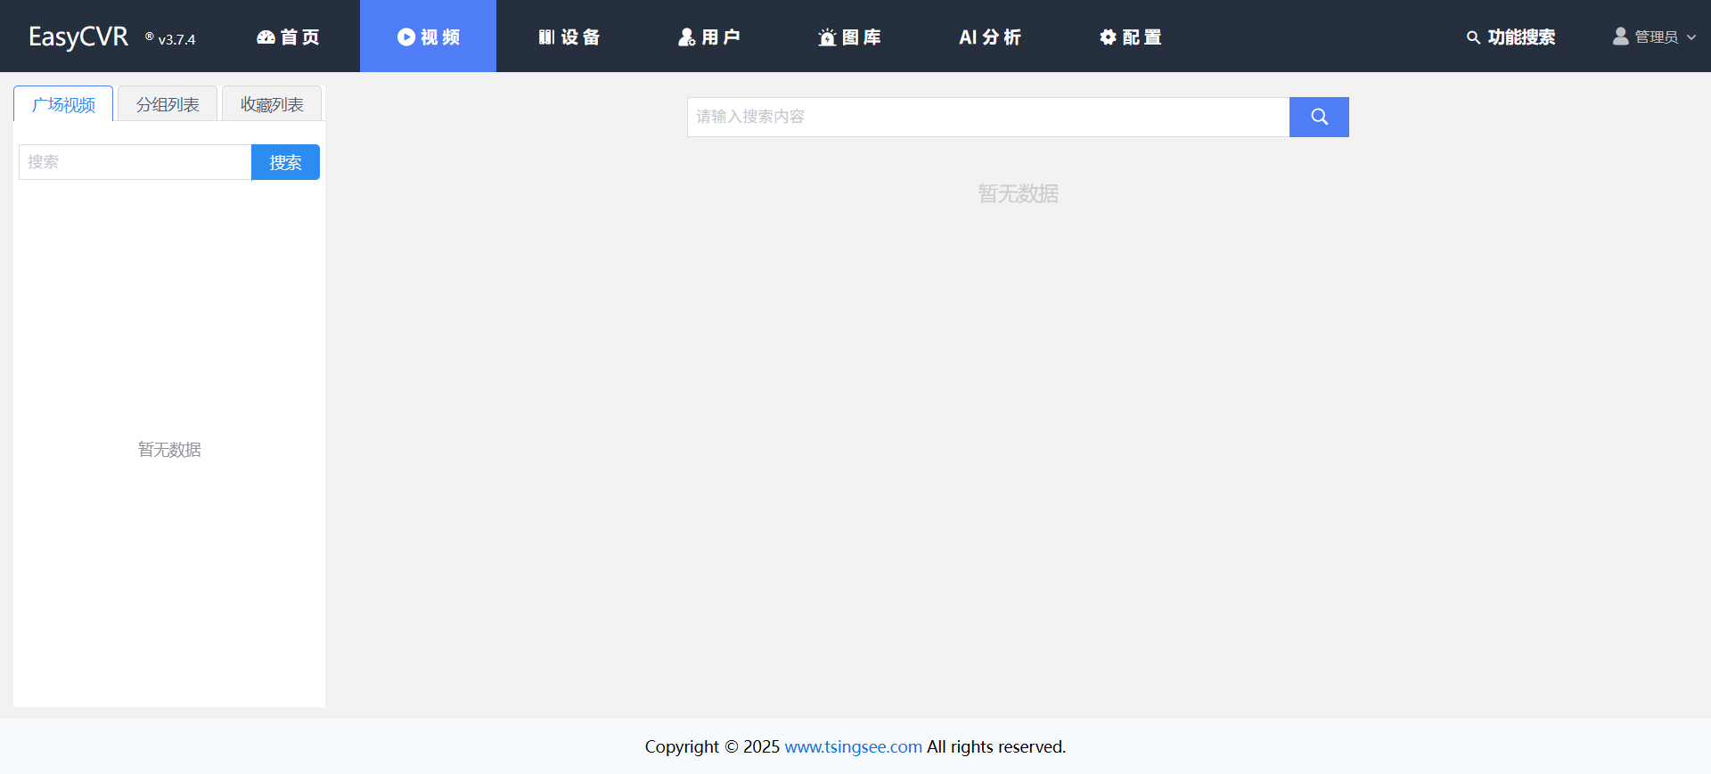Click the user icon beside 用户
The width and height of the screenshot is (1711, 774).
tap(686, 37)
